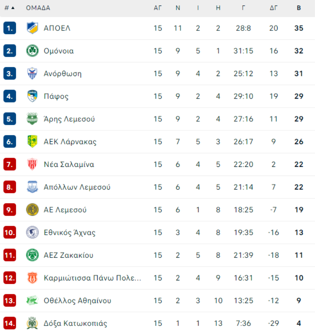Click the ΟΜΑΔΑ column header

click(38, 8)
